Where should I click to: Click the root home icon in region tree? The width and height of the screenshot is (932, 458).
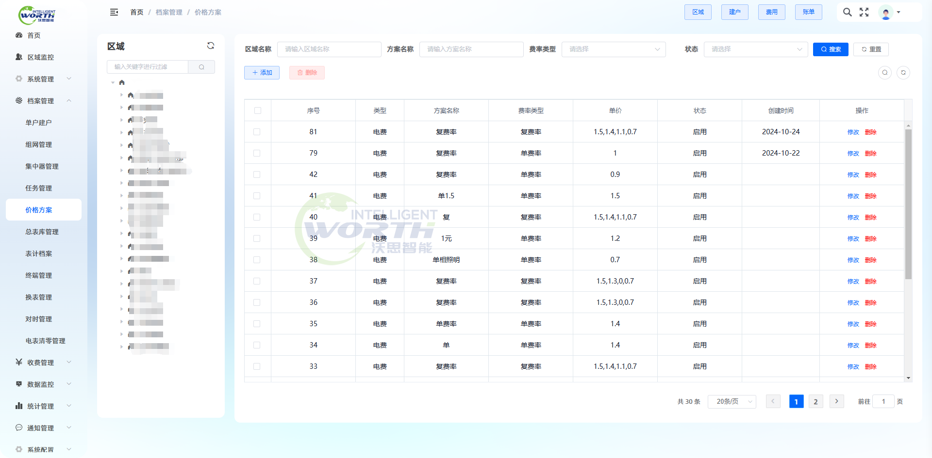coord(122,82)
